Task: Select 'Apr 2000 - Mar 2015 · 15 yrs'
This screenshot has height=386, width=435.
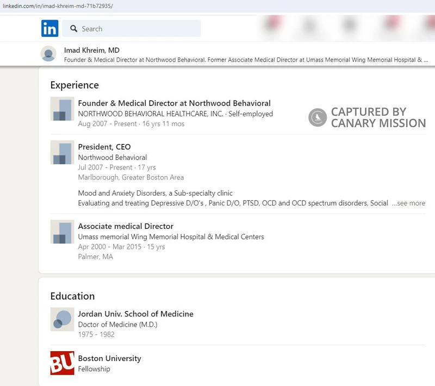Action: tap(121, 247)
